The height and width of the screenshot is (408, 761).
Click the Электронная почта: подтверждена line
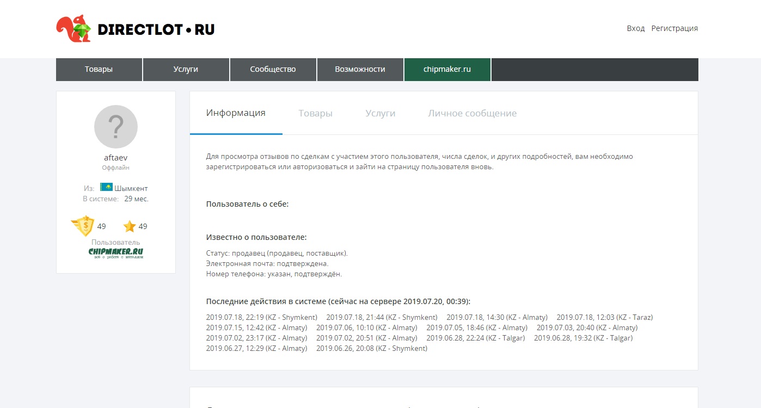click(268, 263)
